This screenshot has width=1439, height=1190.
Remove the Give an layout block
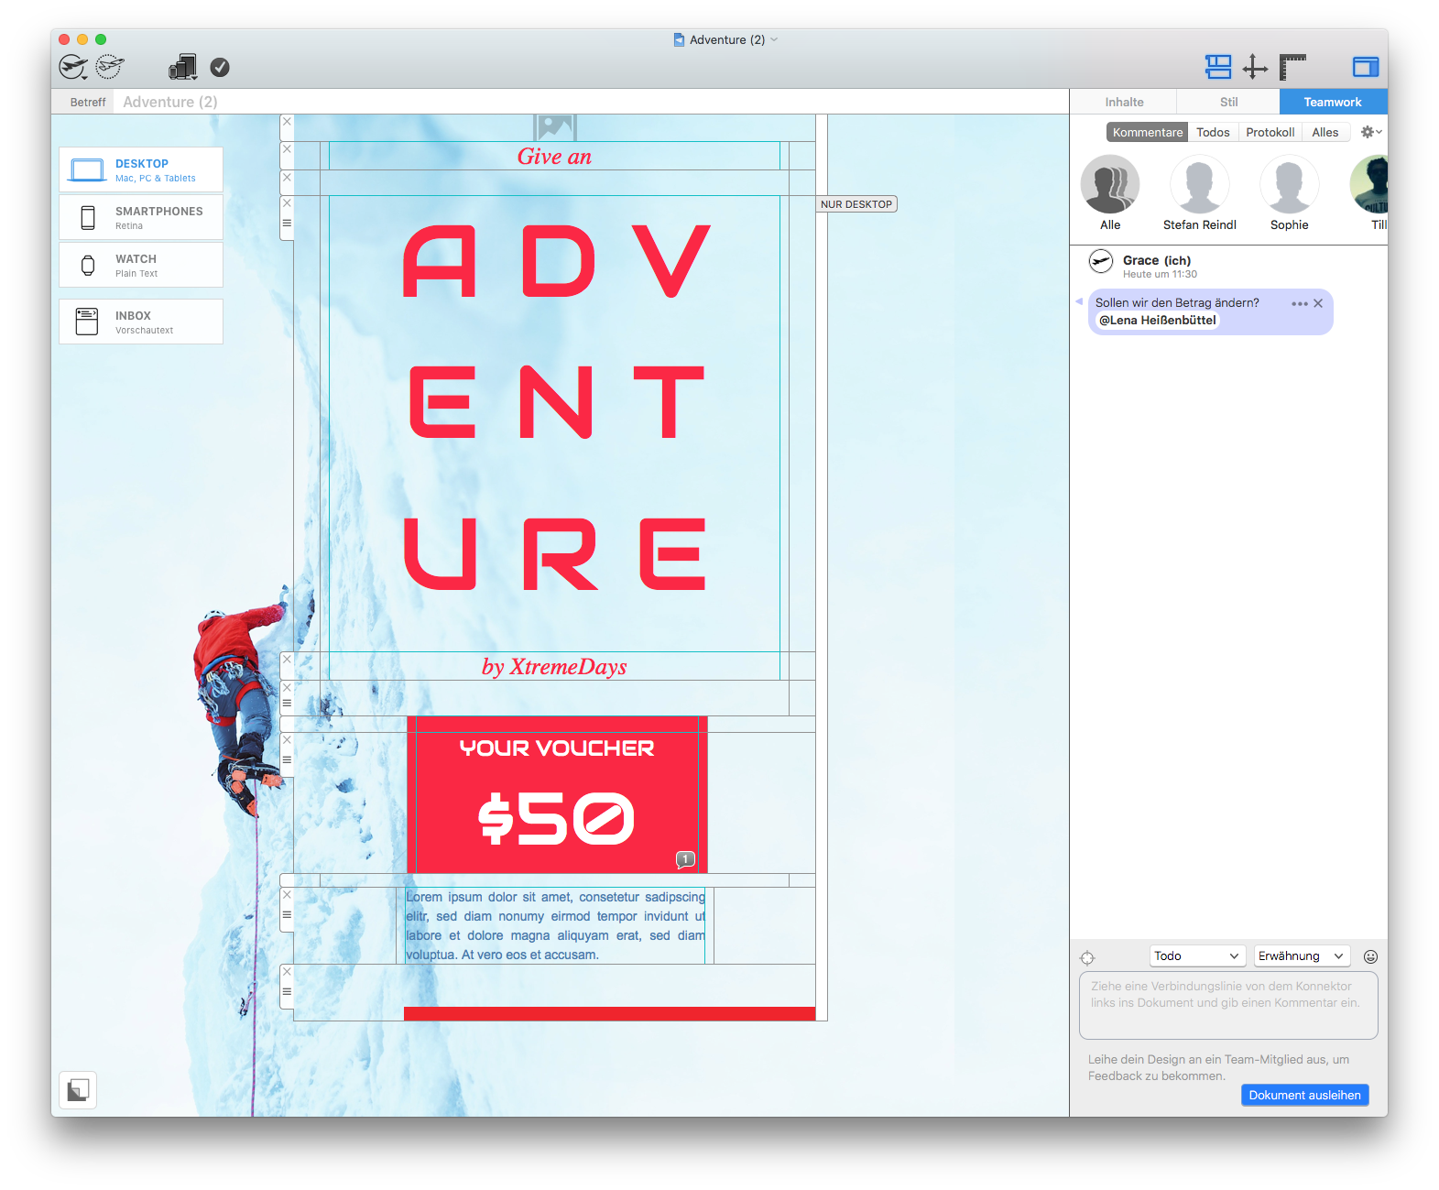[287, 149]
